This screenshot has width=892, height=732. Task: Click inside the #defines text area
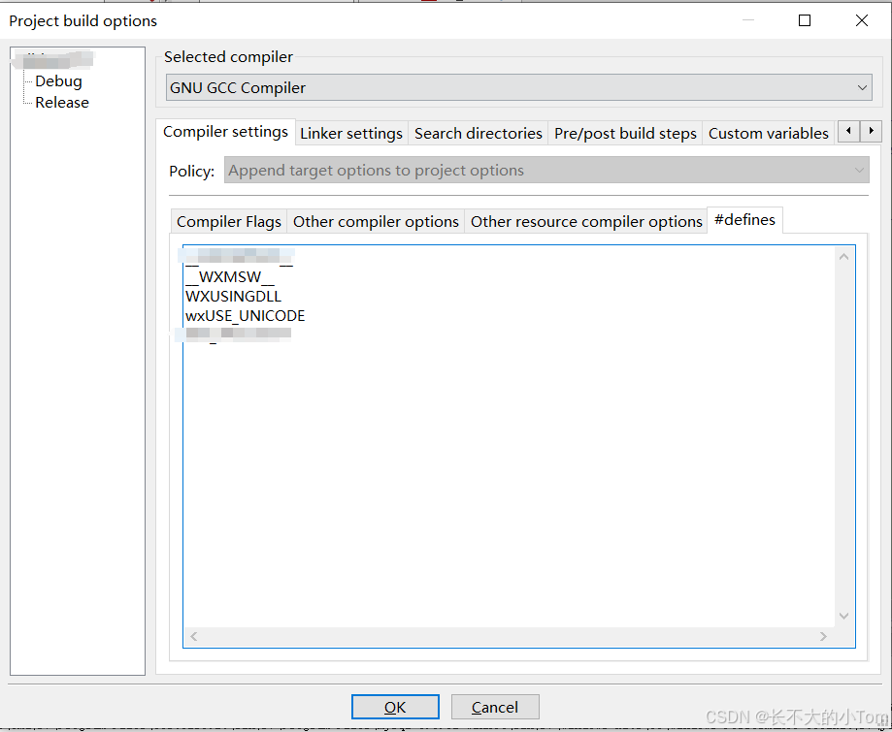[x=485, y=436]
